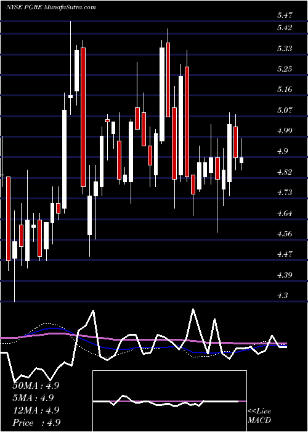Click the 4.39 price axis label

(285, 275)
